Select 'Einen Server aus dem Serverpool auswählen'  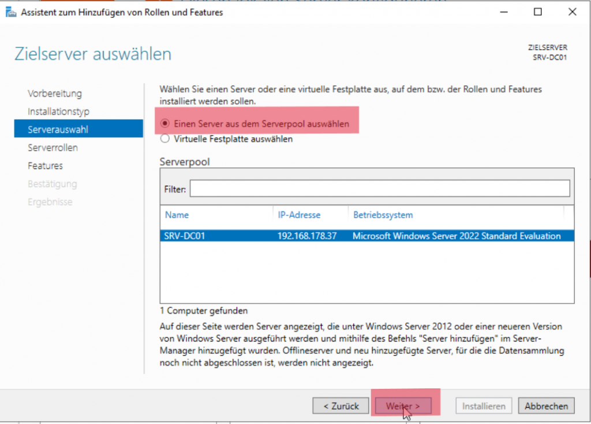[x=165, y=123]
